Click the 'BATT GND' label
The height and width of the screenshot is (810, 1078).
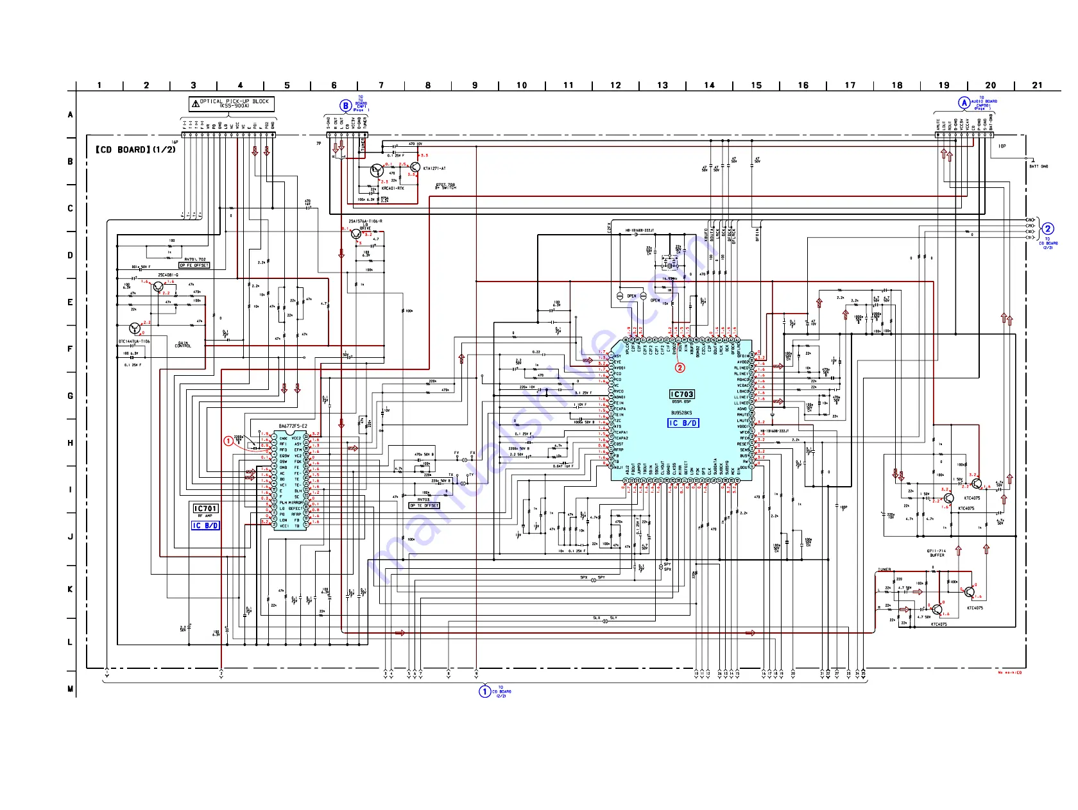click(1039, 166)
